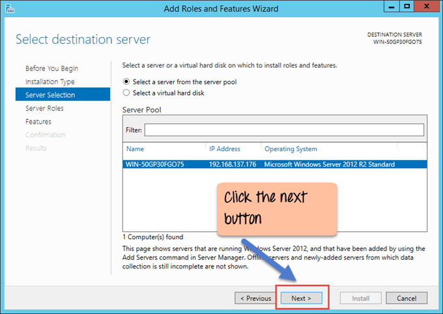Choose Select a server from the server pool
Viewport: 443px width, 314px height.
coord(126,81)
